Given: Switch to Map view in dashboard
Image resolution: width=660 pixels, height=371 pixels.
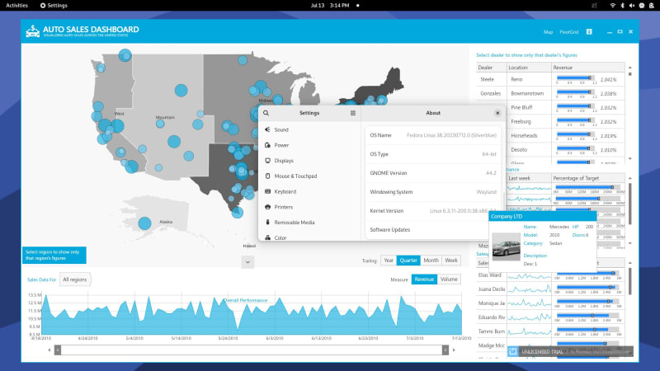Looking at the screenshot, I should 548,32.
